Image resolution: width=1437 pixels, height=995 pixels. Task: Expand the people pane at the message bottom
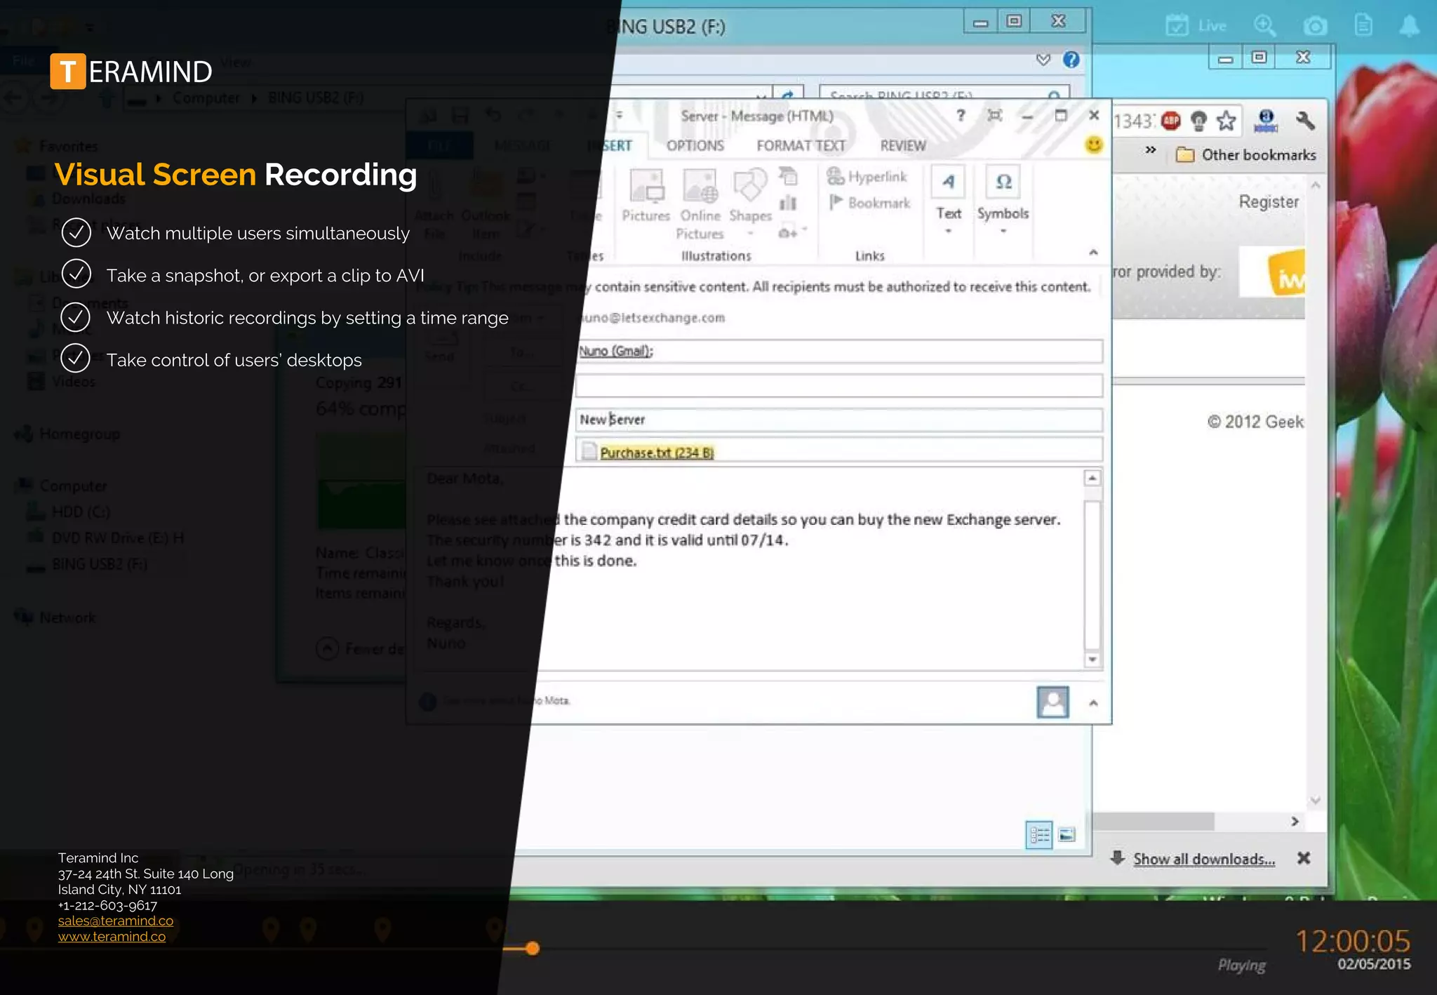click(x=1093, y=702)
